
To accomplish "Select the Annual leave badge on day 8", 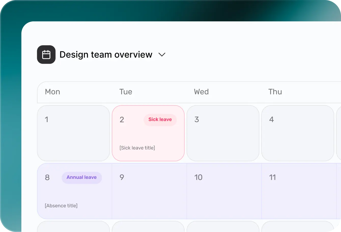I will [82, 177].
